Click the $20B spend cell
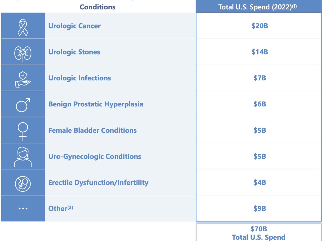 click(x=259, y=26)
